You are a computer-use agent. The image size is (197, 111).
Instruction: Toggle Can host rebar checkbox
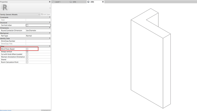[27, 25]
